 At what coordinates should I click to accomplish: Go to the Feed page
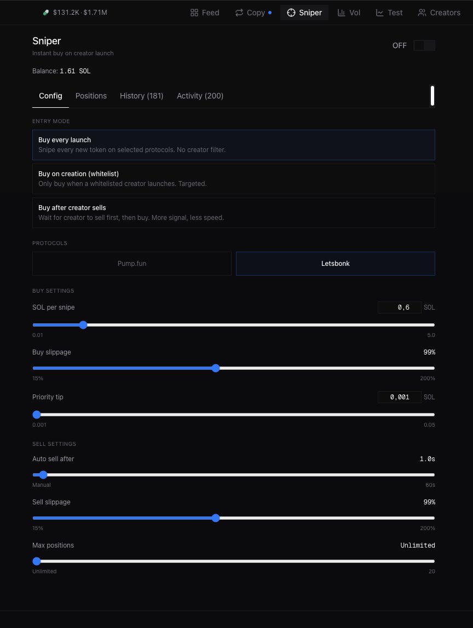tap(204, 13)
